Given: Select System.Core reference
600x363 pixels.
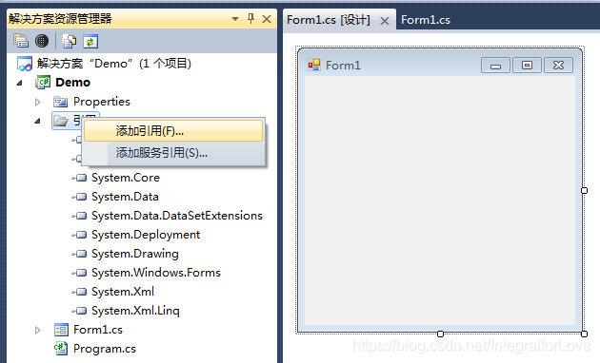Looking at the screenshot, I should pos(126,178).
